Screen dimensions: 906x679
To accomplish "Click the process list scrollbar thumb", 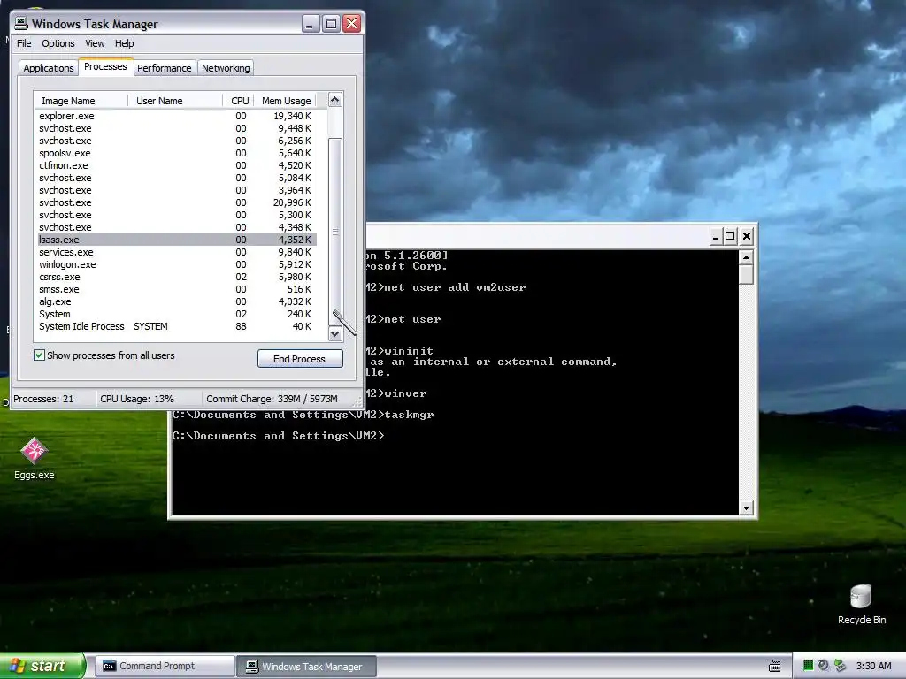I will pos(335,231).
